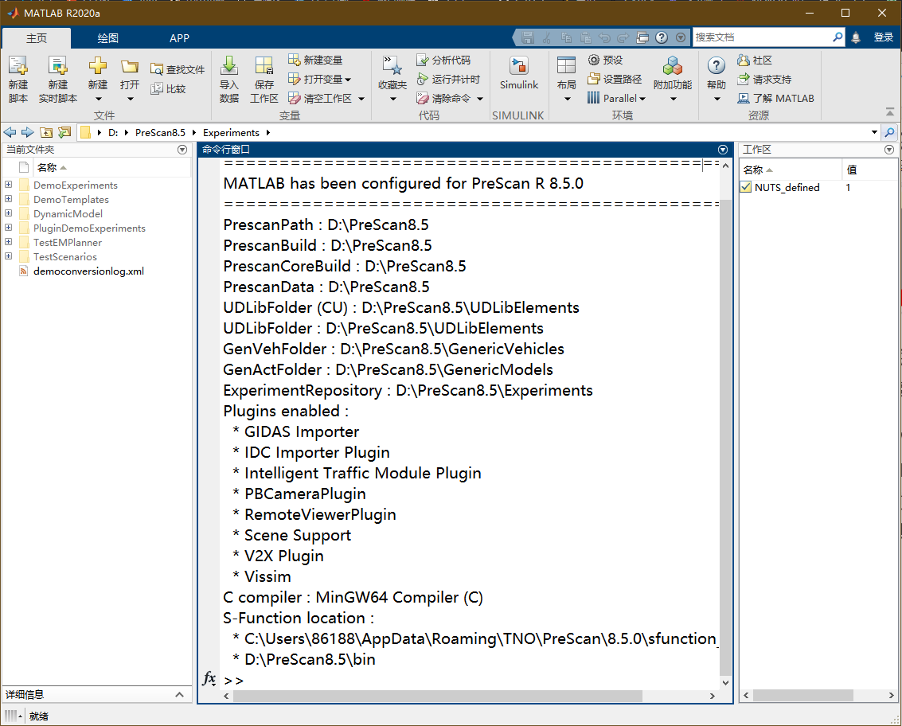
Task: Switch to the Plots (绘图) tab
Action: pyautogui.click(x=107, y=38)
